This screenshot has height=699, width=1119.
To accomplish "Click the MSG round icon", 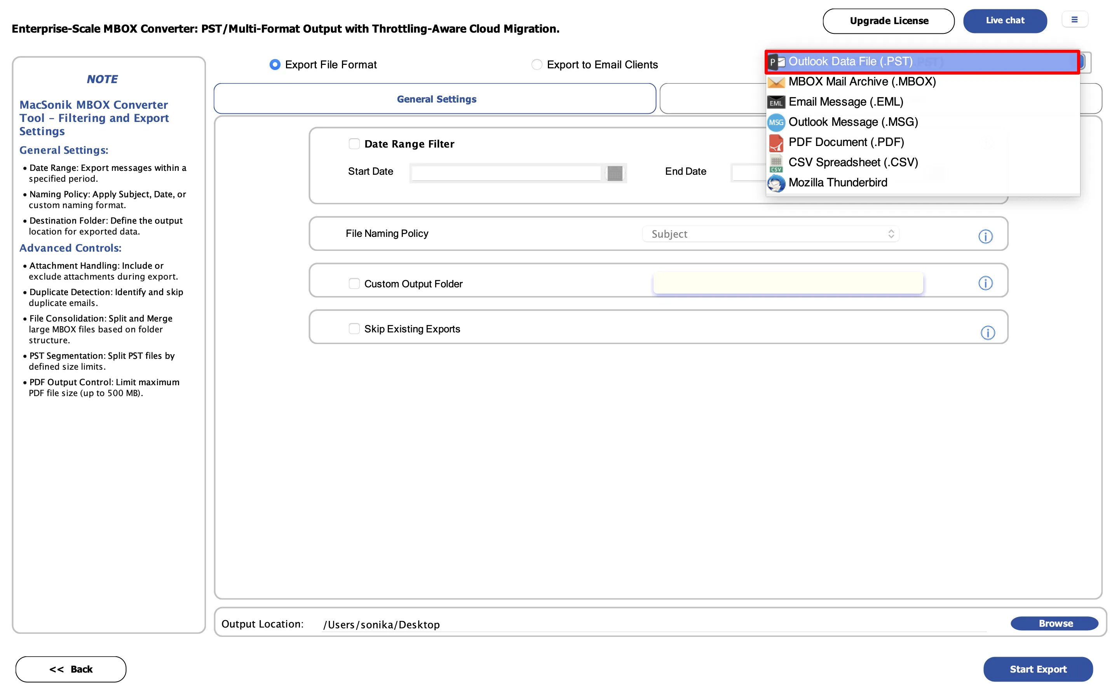I will (x=776, y=122).
